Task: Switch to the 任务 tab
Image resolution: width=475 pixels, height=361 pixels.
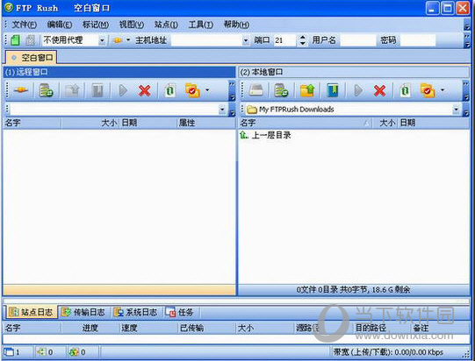Action: [x=180, y=312]
